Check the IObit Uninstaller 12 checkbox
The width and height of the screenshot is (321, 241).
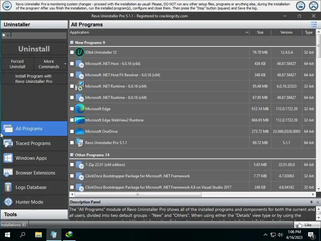coord(72,52)
